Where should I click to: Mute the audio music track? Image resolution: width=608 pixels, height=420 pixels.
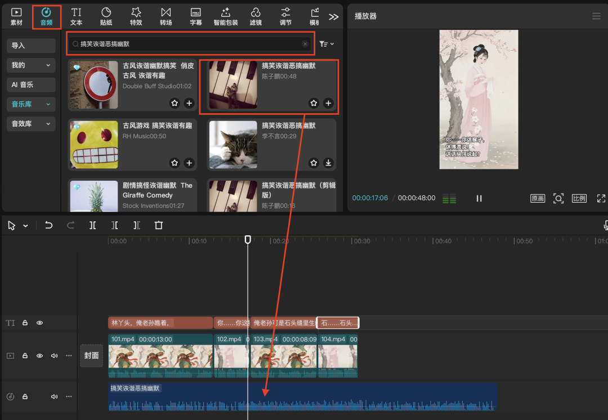[55, 396]
